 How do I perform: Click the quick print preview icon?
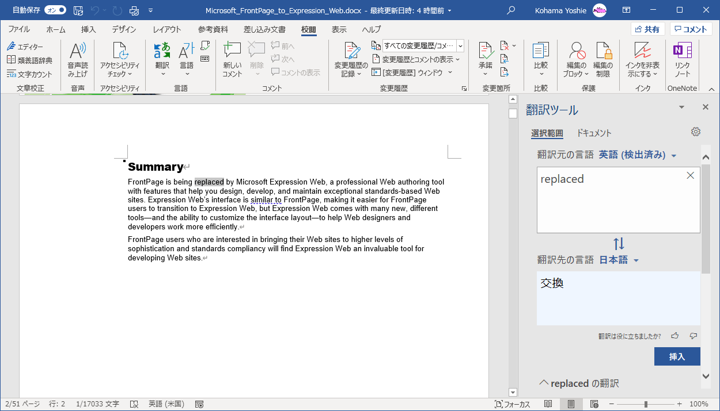[x=134, y=10]
